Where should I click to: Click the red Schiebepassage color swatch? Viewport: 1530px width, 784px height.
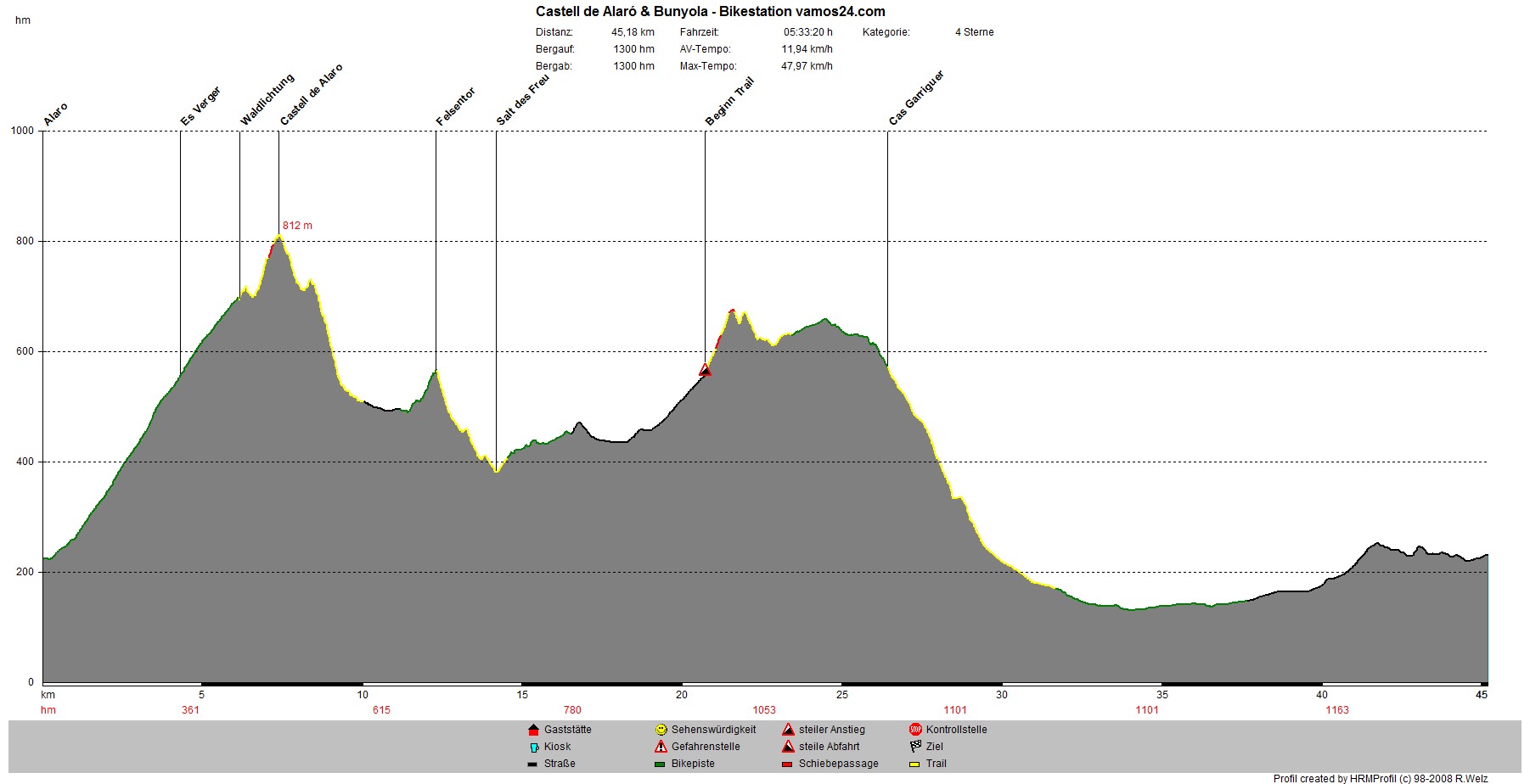coord(788,764)
